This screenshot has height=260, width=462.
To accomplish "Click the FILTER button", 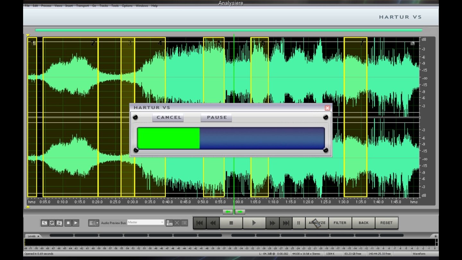I will [x=340, y=223].
